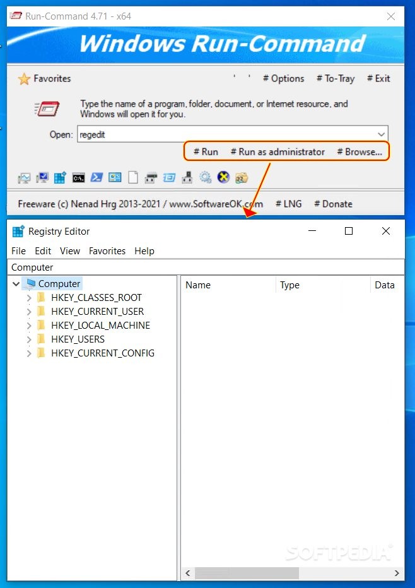Open the Help menu in Registry Editor
Image resolution: width=415 pixels, height=588 pixels.
click(144, 251)
